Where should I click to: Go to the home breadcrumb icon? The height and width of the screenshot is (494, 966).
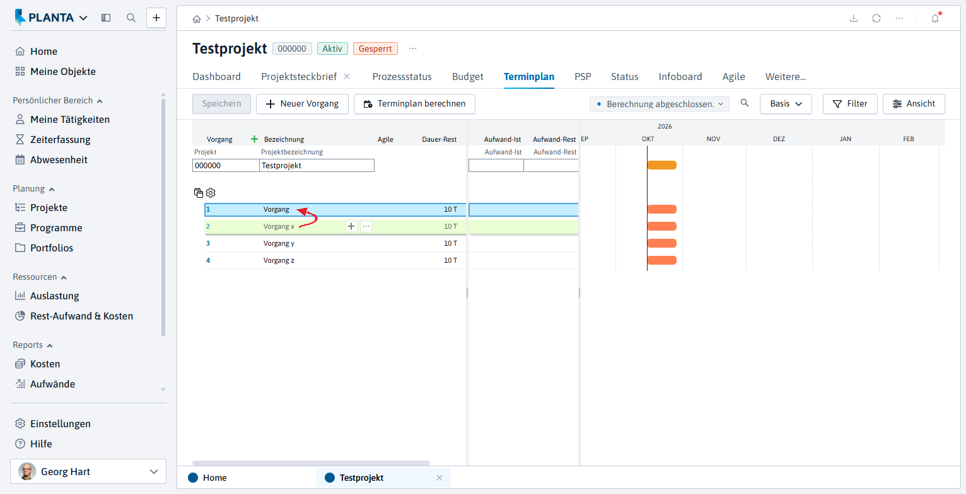197,19
